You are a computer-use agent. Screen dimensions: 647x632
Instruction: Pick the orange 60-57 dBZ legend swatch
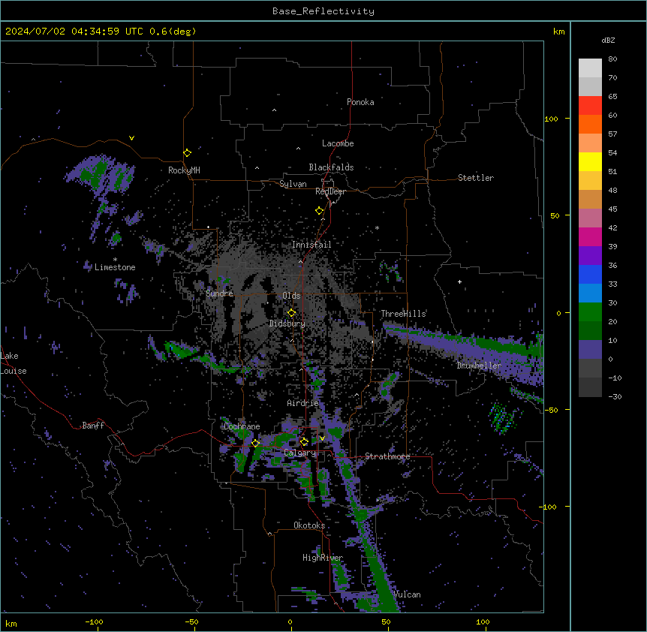coord(590,124)
